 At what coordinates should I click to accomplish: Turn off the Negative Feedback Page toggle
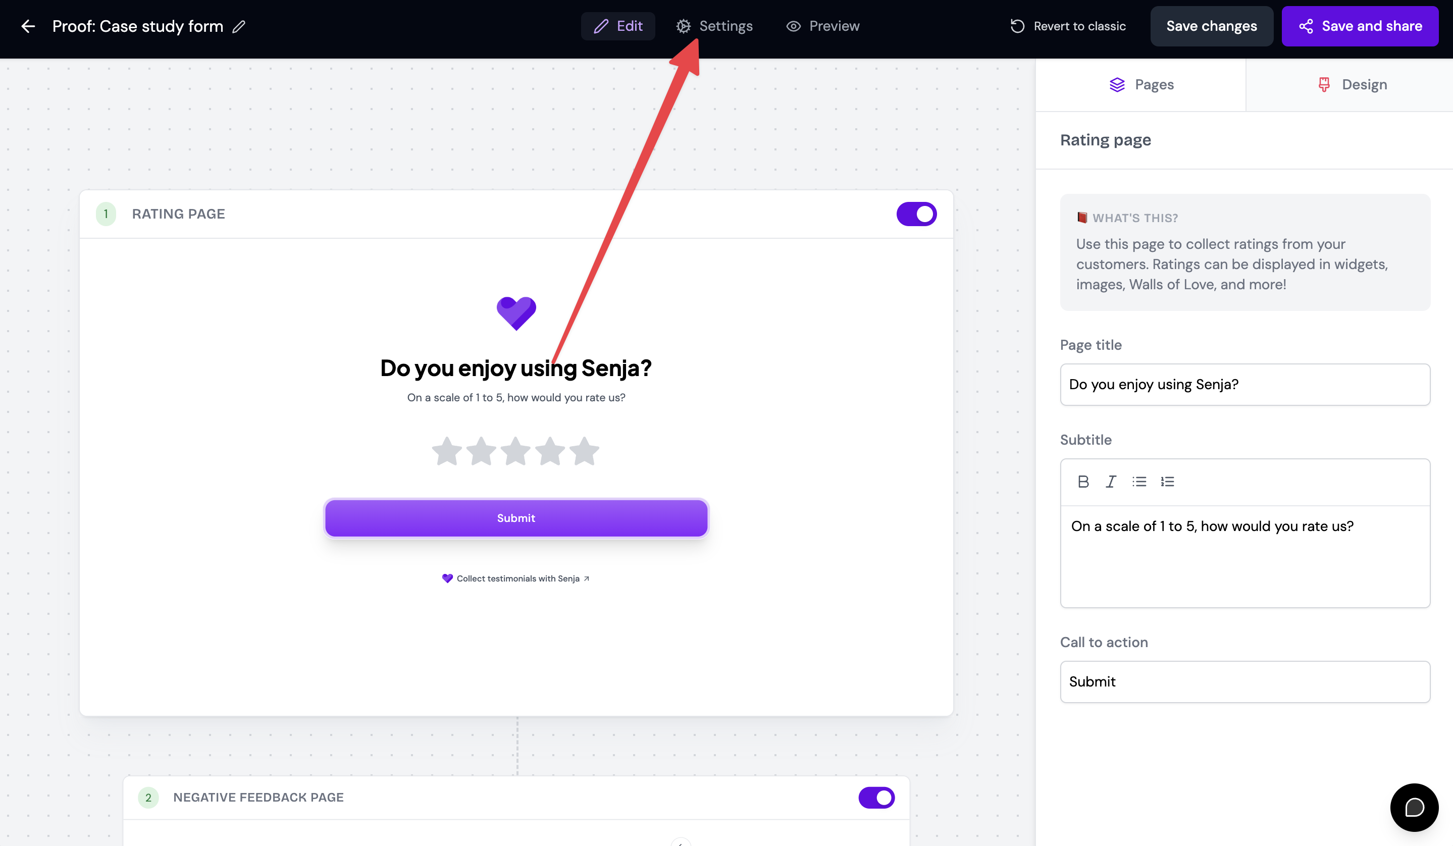pyautogui.click(x=876, y=797)
